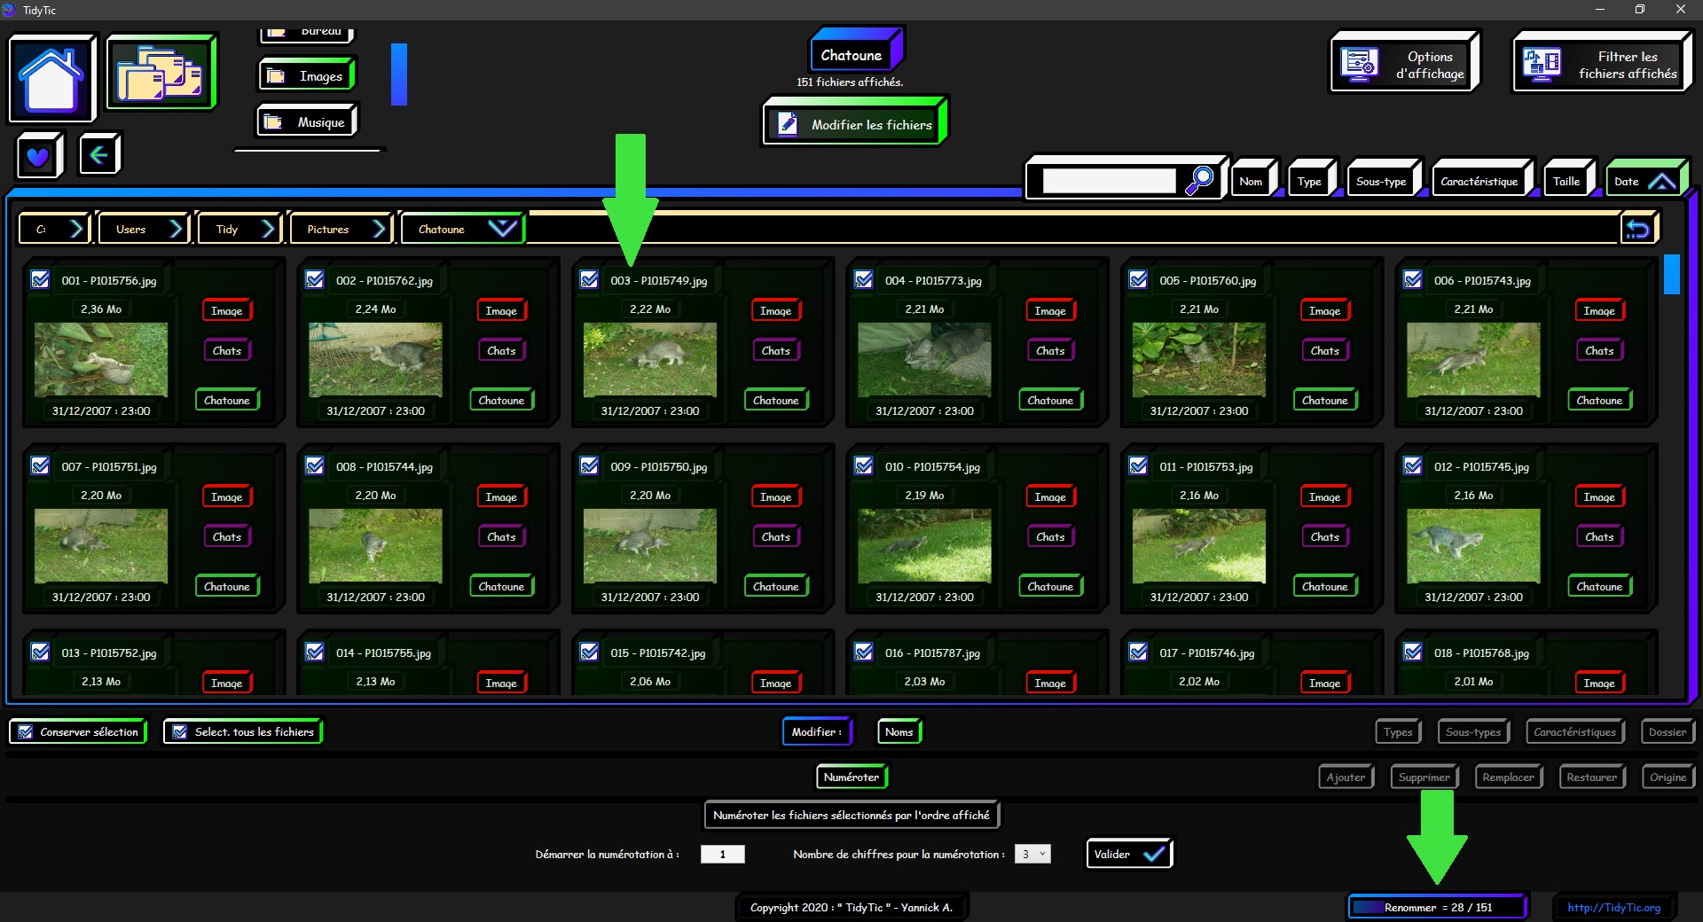Uncheck file 006 - P1015743.jpg
This screenshot has height=922, width=1703.
[1413, 280]
